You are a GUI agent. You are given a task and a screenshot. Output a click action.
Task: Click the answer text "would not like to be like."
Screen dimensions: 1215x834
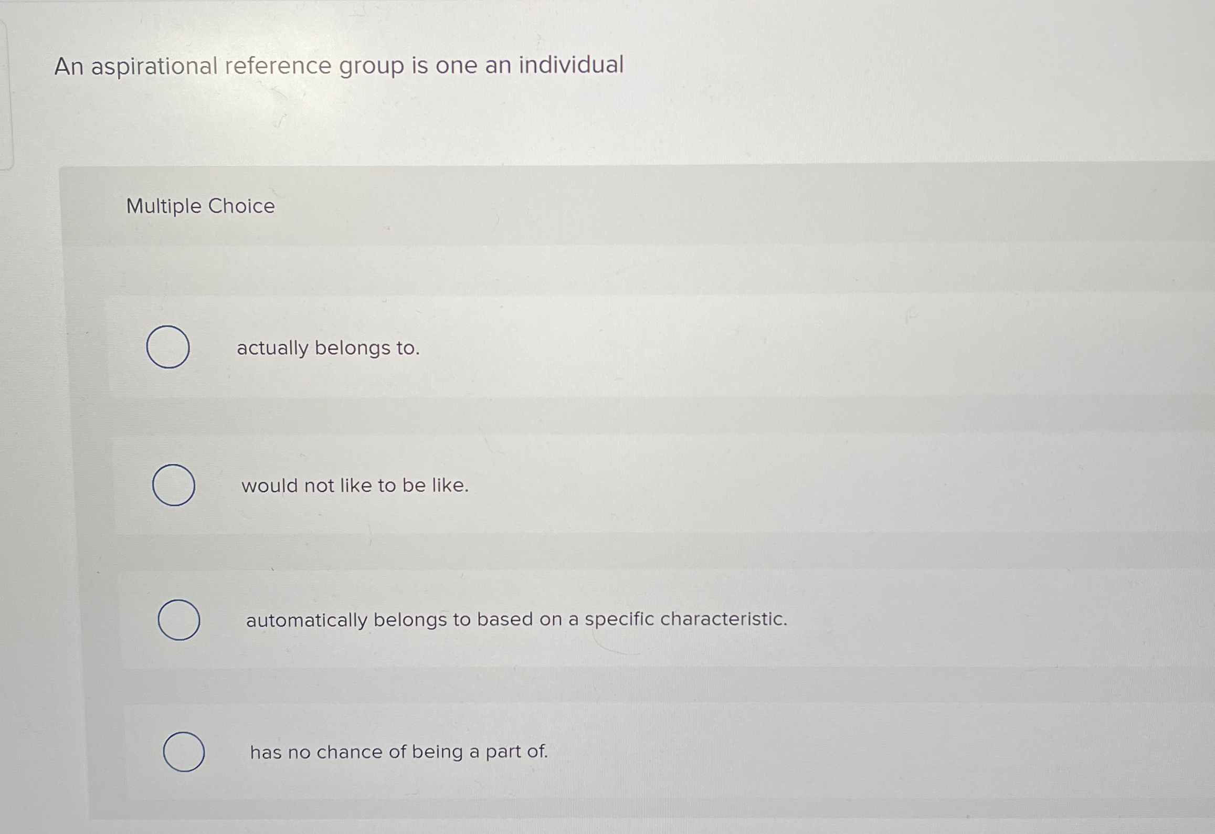tap(356, 486)
